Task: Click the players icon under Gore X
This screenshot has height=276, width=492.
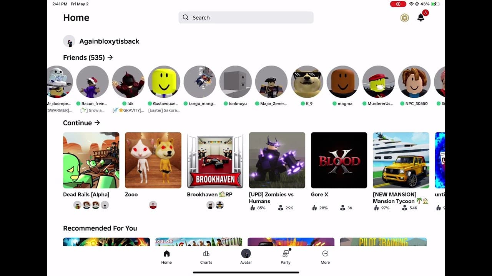Action: click(x=342, y=208)
